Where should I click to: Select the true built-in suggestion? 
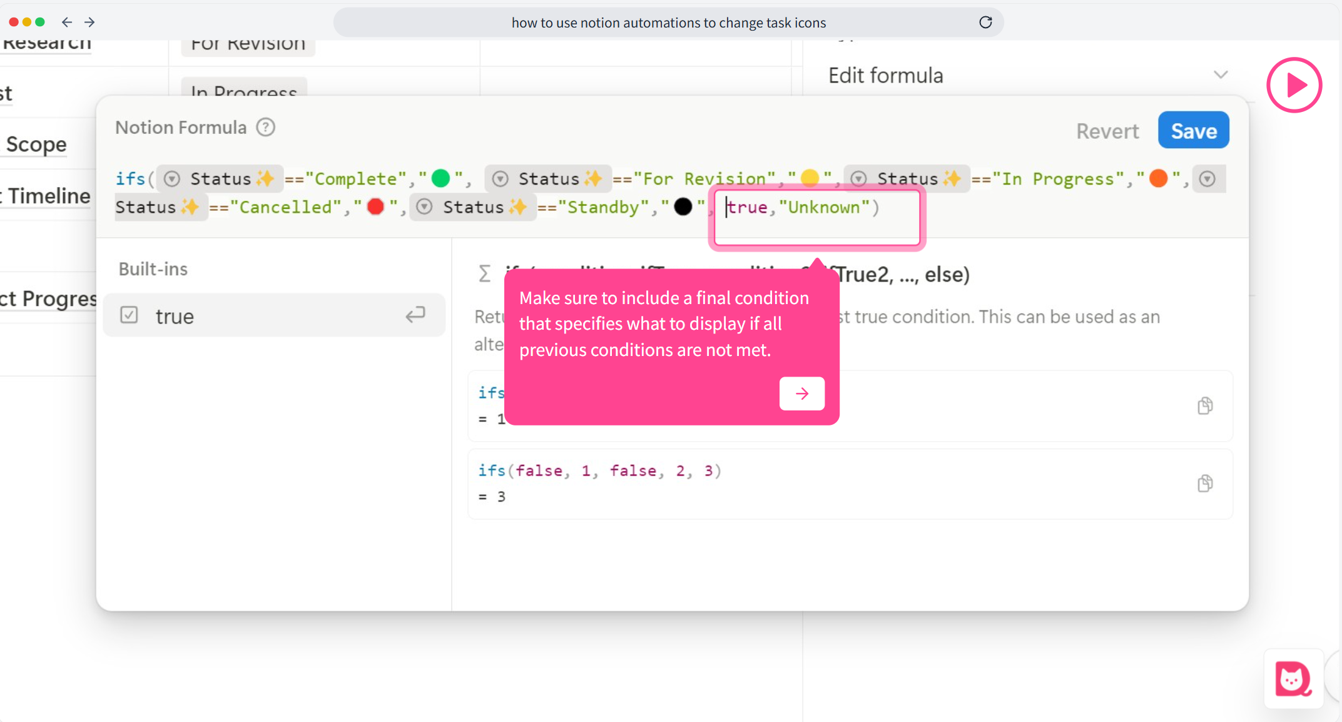pos(274,315)
